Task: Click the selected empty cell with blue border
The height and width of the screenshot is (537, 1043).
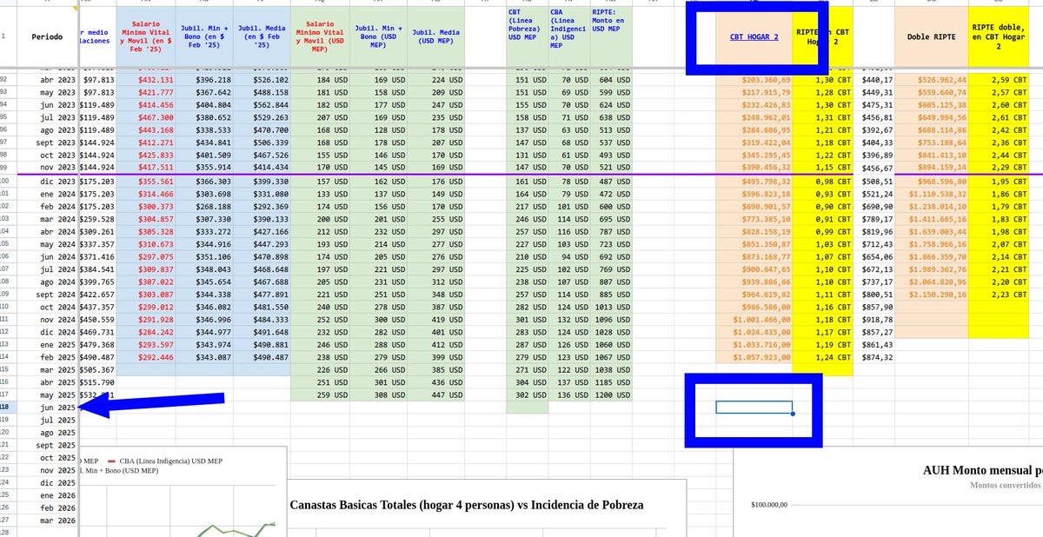Action: pyautogui.click(x=754, y=408)
